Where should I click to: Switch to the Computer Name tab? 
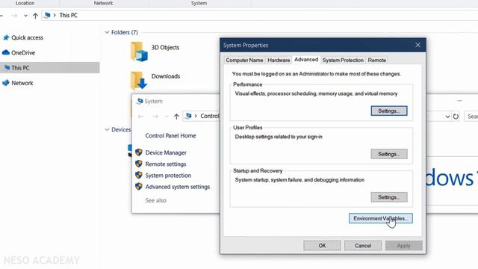click(x=244, y=60)
